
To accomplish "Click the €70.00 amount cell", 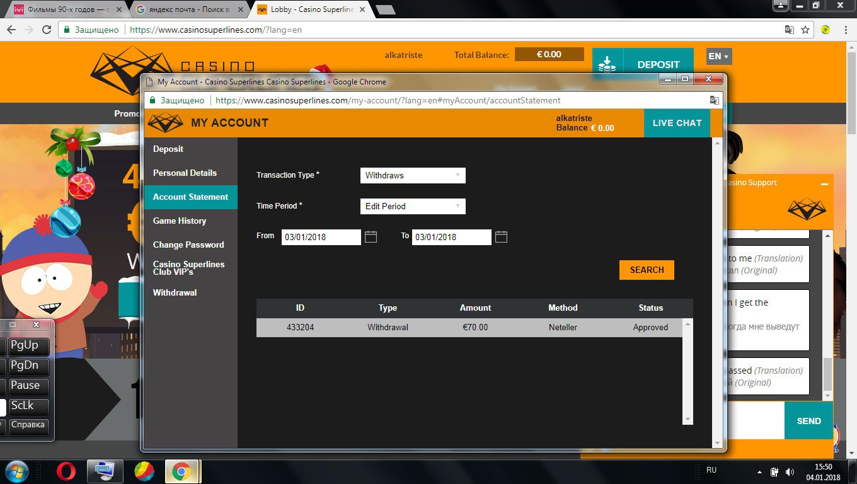I will (x=475, y=328).
